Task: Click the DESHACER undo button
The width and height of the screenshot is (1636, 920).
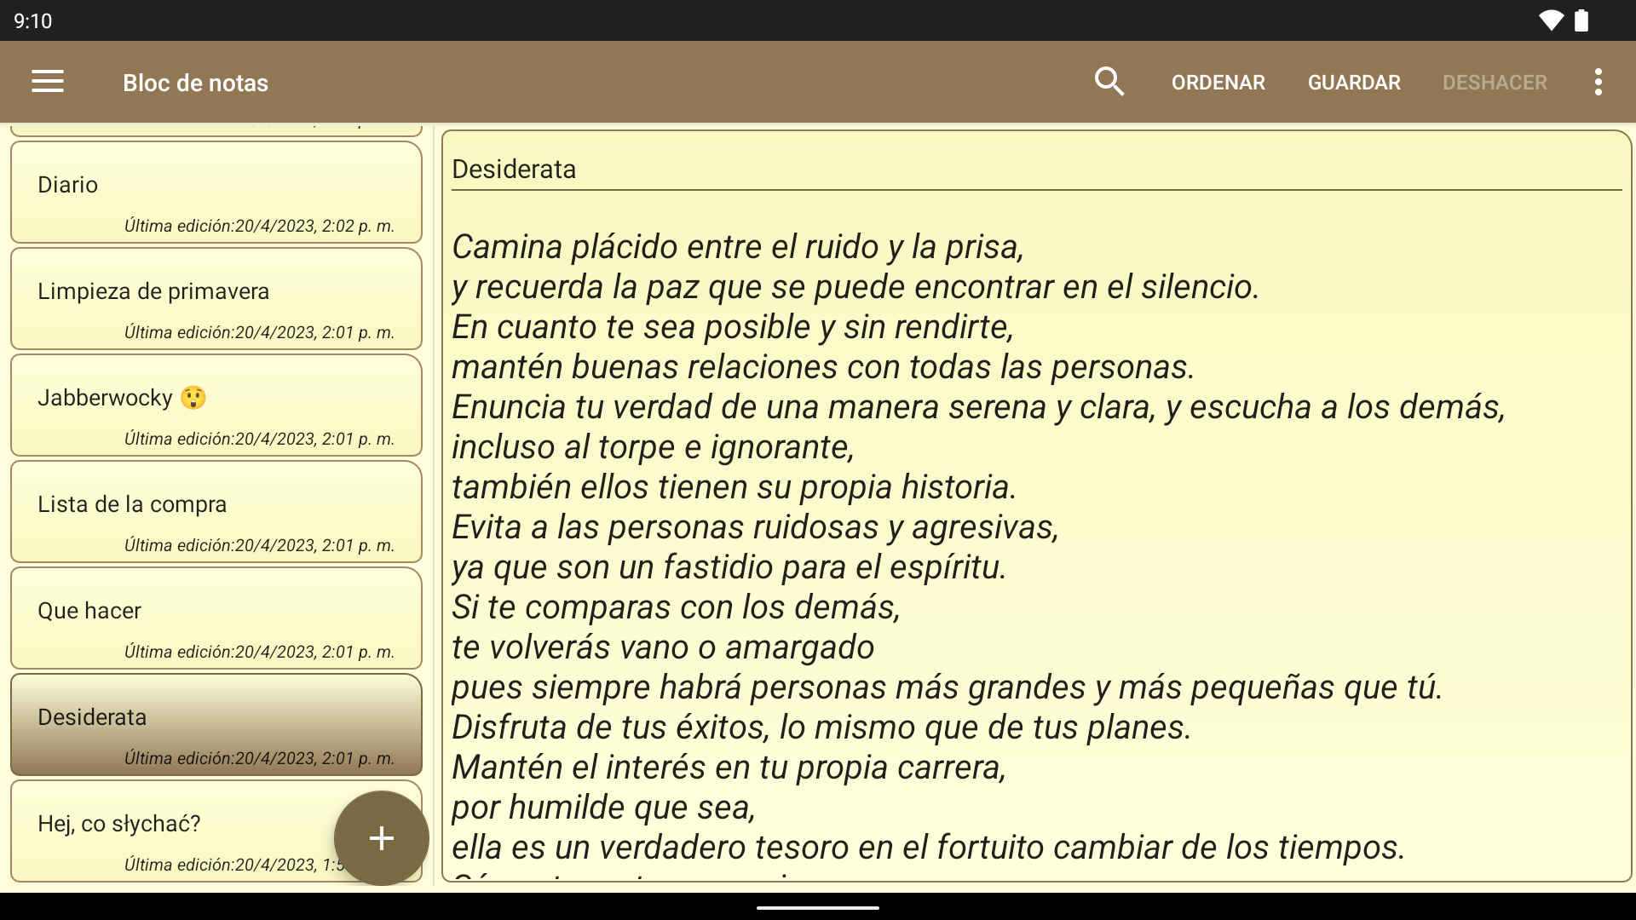Action: 1495,83
